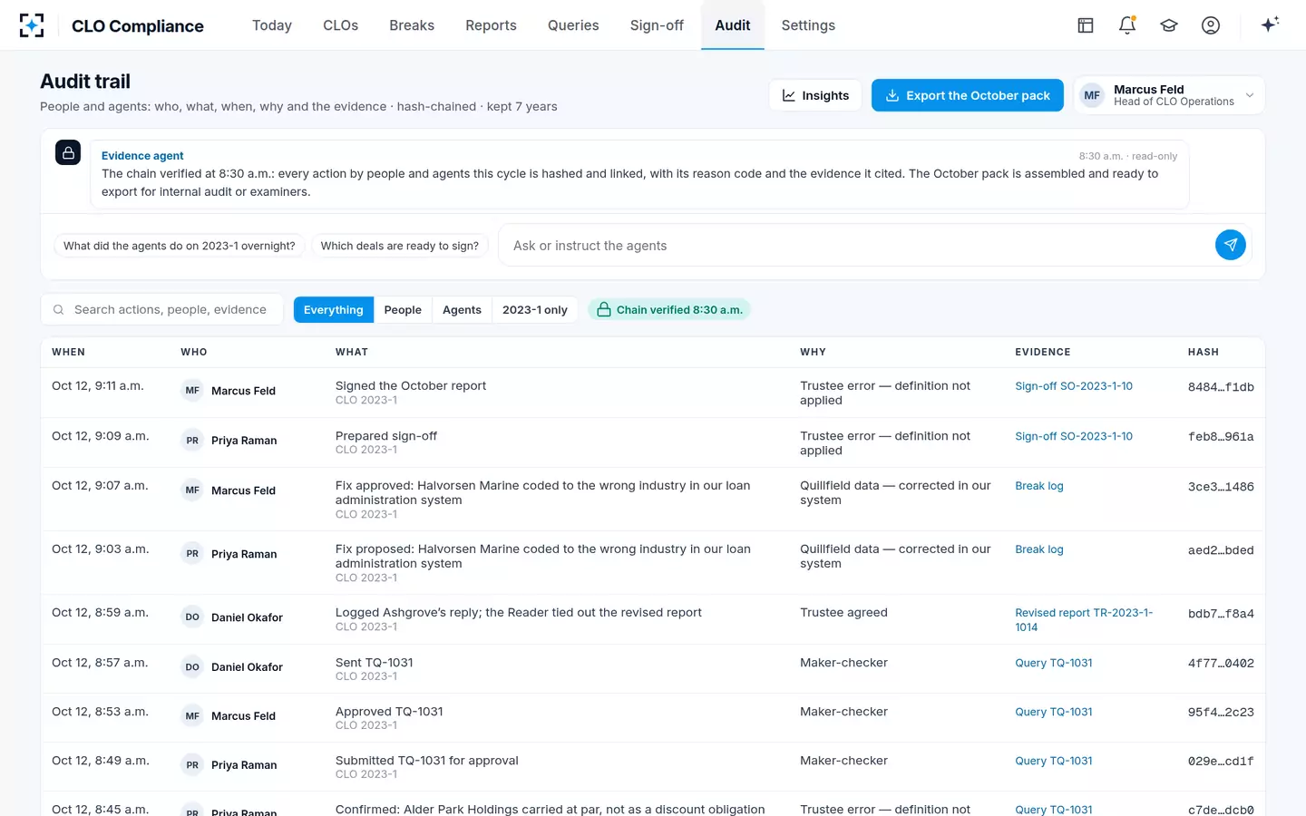This screenshot has height=816, width=1306.
Task: Open Query TQ-1031 link in 8:53 a.m. row
Action: coord(1054,712)
